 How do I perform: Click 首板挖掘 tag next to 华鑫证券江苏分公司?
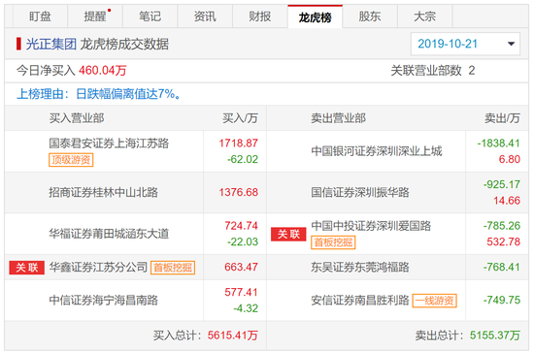pyautogui.click(x=173, y=268)
